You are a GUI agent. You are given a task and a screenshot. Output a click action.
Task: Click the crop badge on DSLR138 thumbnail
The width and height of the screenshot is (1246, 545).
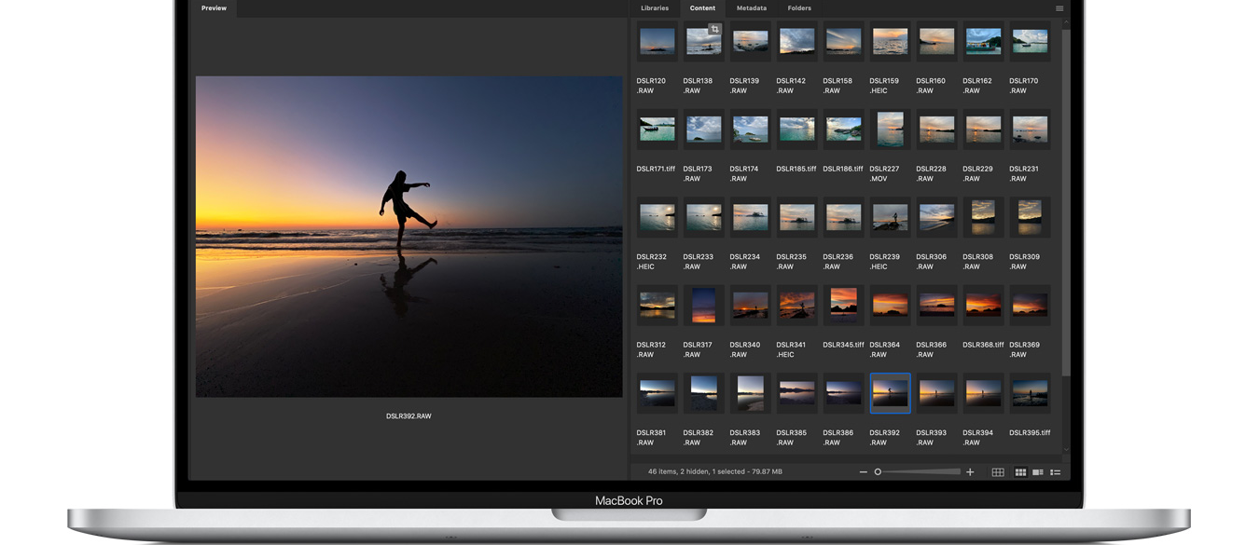(714, 30)
